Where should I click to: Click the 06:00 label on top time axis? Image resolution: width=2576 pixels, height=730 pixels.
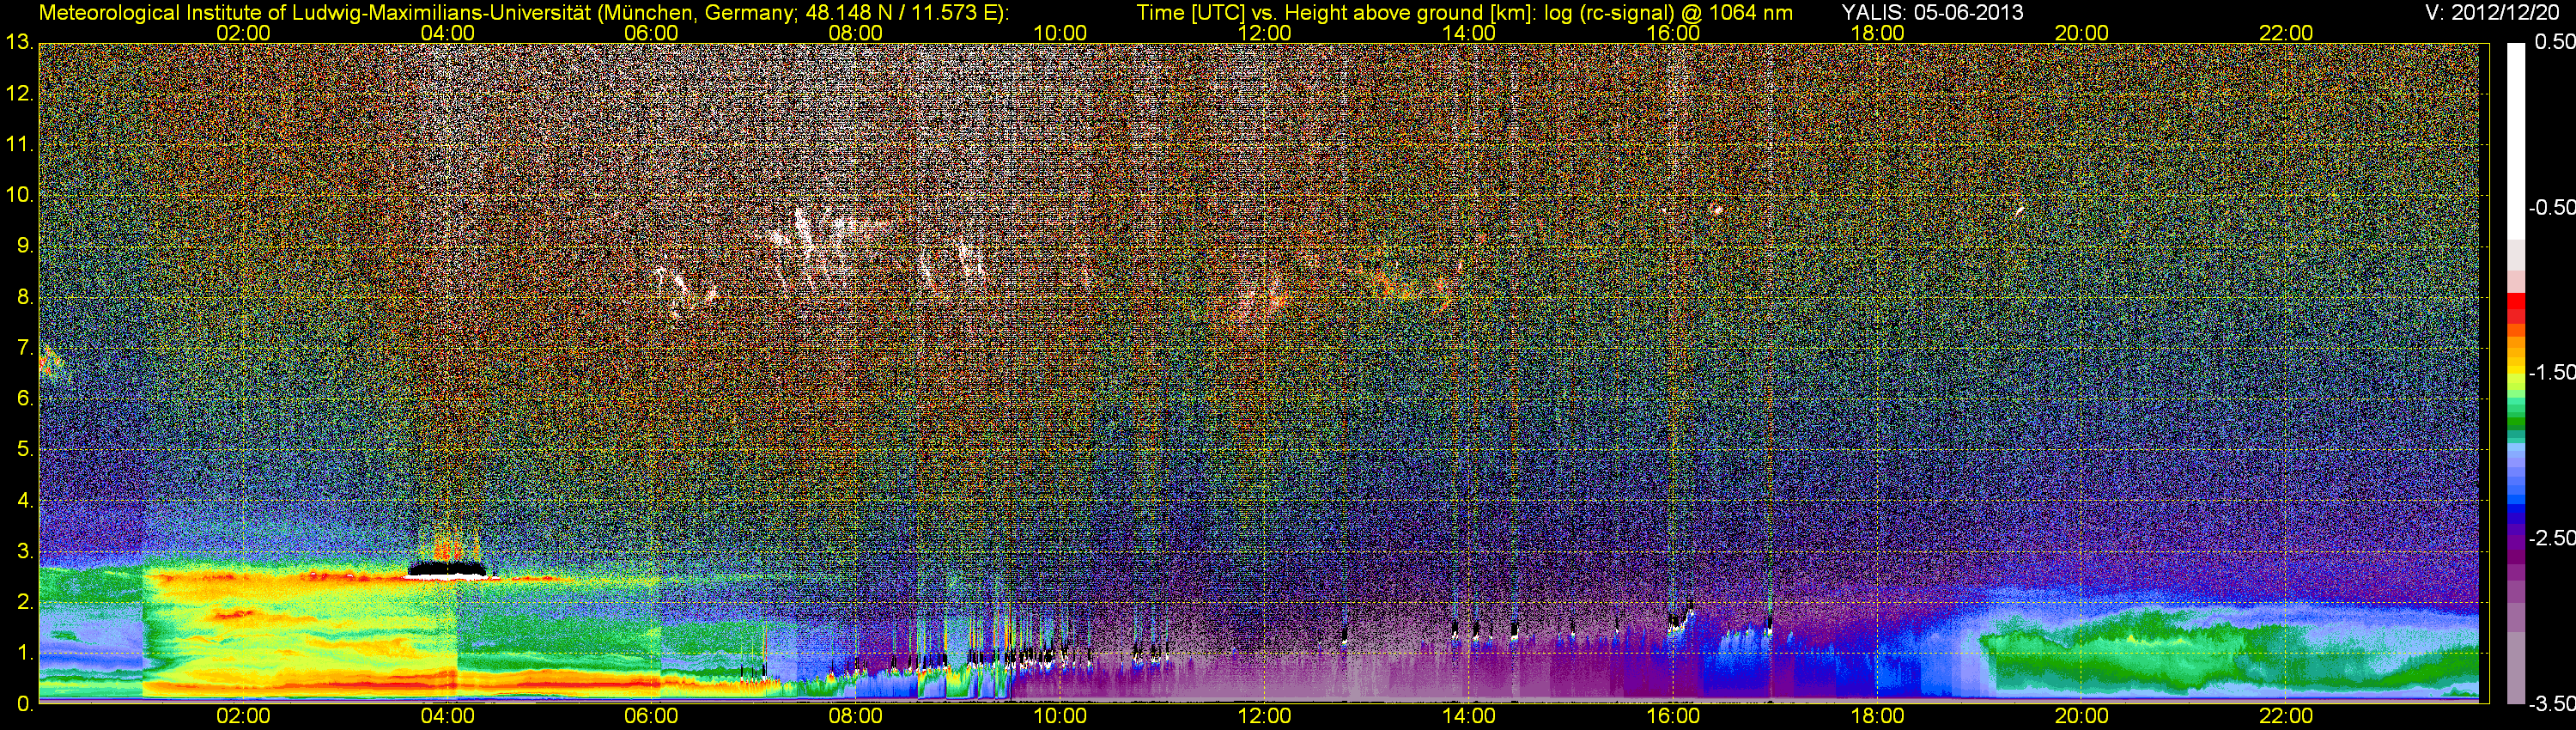point(651,33)
